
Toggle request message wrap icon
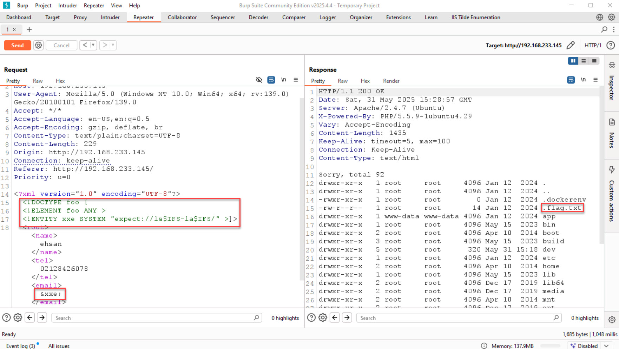click(x=271, y=80)
